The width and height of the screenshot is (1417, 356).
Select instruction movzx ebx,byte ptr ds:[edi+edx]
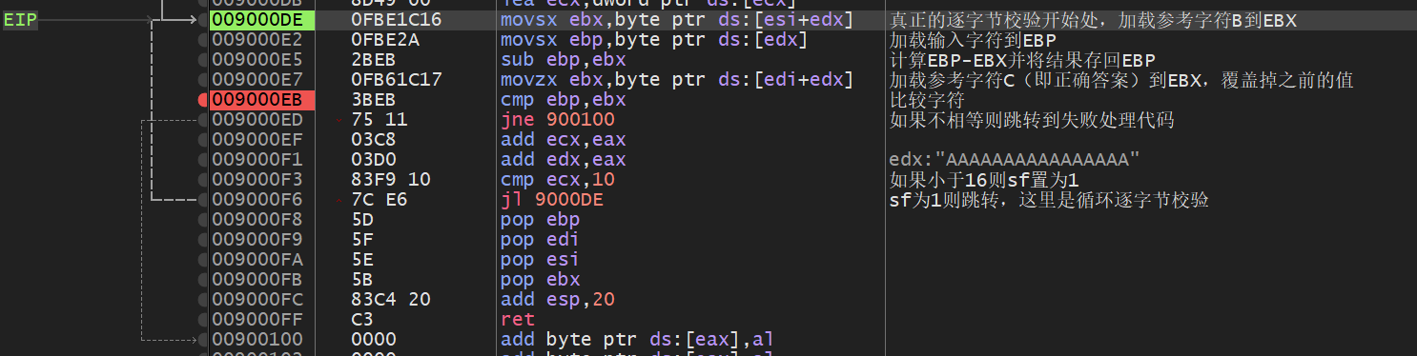click(x=676, y=80)
